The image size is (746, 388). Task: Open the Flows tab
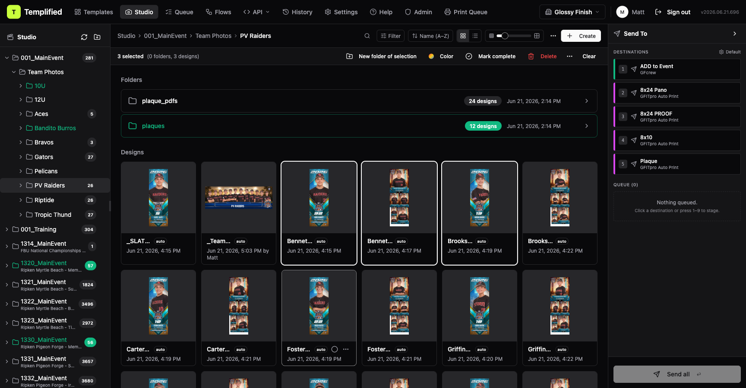(218, 12)
